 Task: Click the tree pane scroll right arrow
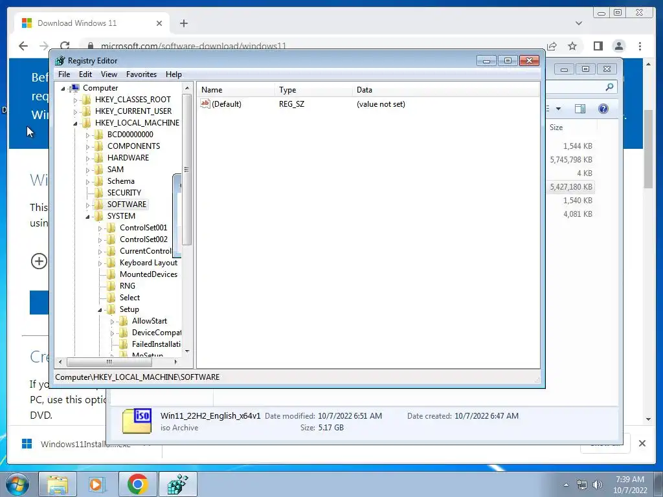pos(176,362)
